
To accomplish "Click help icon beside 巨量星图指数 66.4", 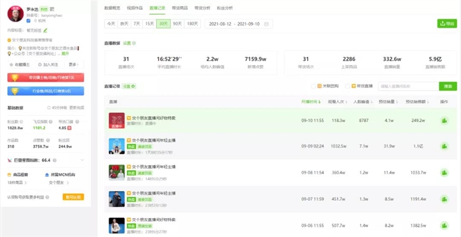I will (55, 160).
